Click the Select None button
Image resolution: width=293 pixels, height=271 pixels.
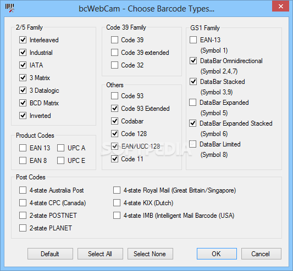[x=150, y=253]
